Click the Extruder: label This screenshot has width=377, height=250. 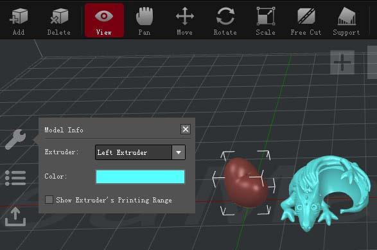[x=62, y=152]
